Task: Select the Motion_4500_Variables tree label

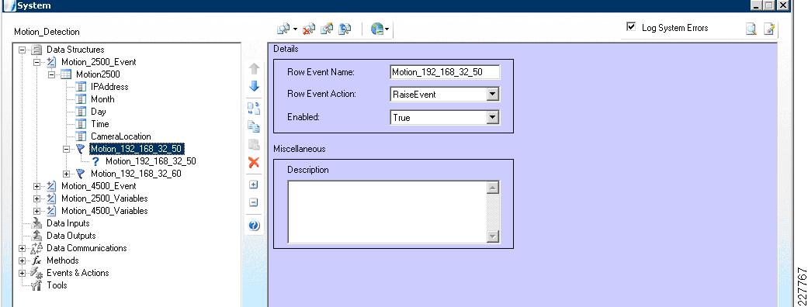Action: (x=105, y=211)
